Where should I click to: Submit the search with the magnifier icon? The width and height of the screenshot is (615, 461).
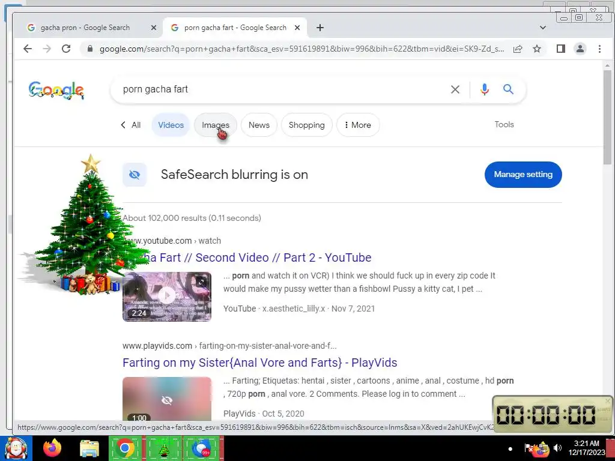[508, 89]
